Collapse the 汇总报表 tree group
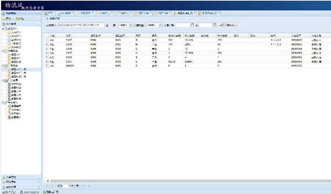The height and width of the screenshot is (194, 331). (x=3, y=66)
